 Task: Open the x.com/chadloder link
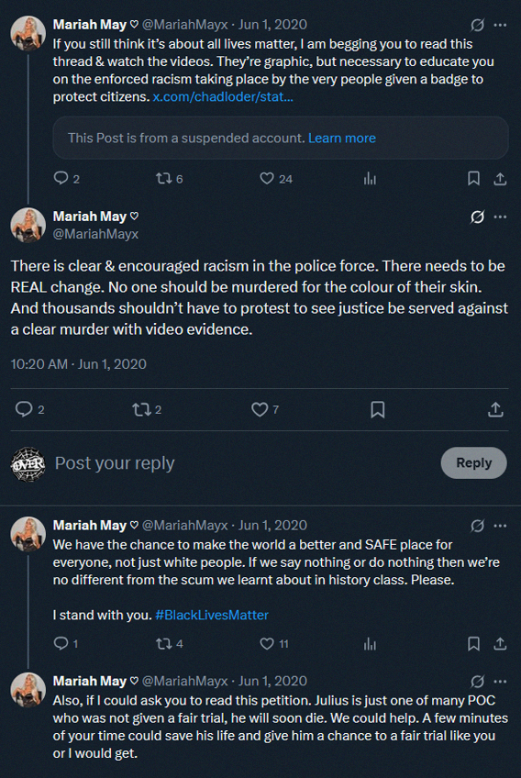[x=223, y=96]
